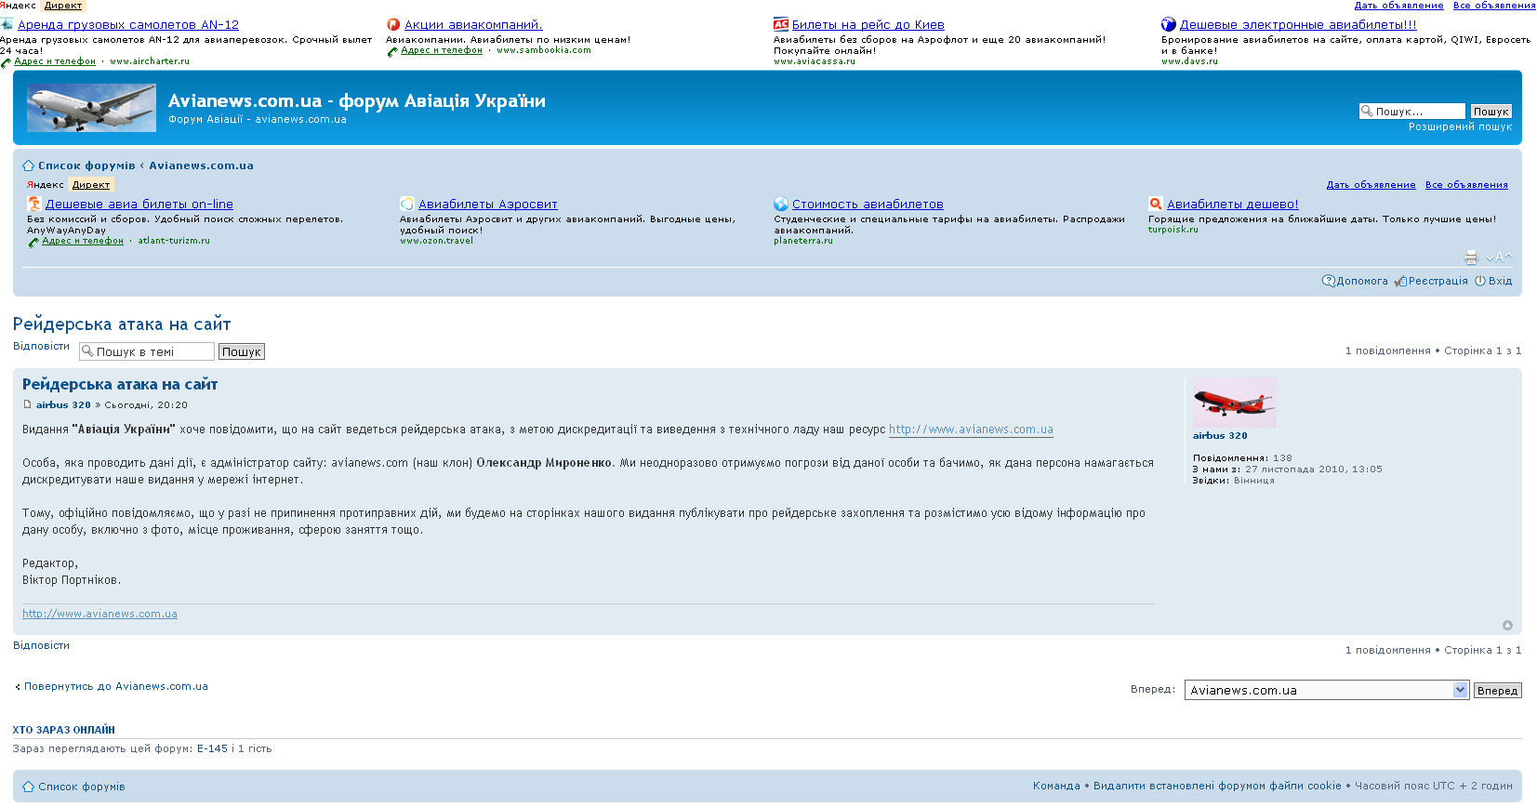This screenshot has width=1537, height=807.
Task: Open airbus 320 author link under post title
Action: click(x=63, y=404)
